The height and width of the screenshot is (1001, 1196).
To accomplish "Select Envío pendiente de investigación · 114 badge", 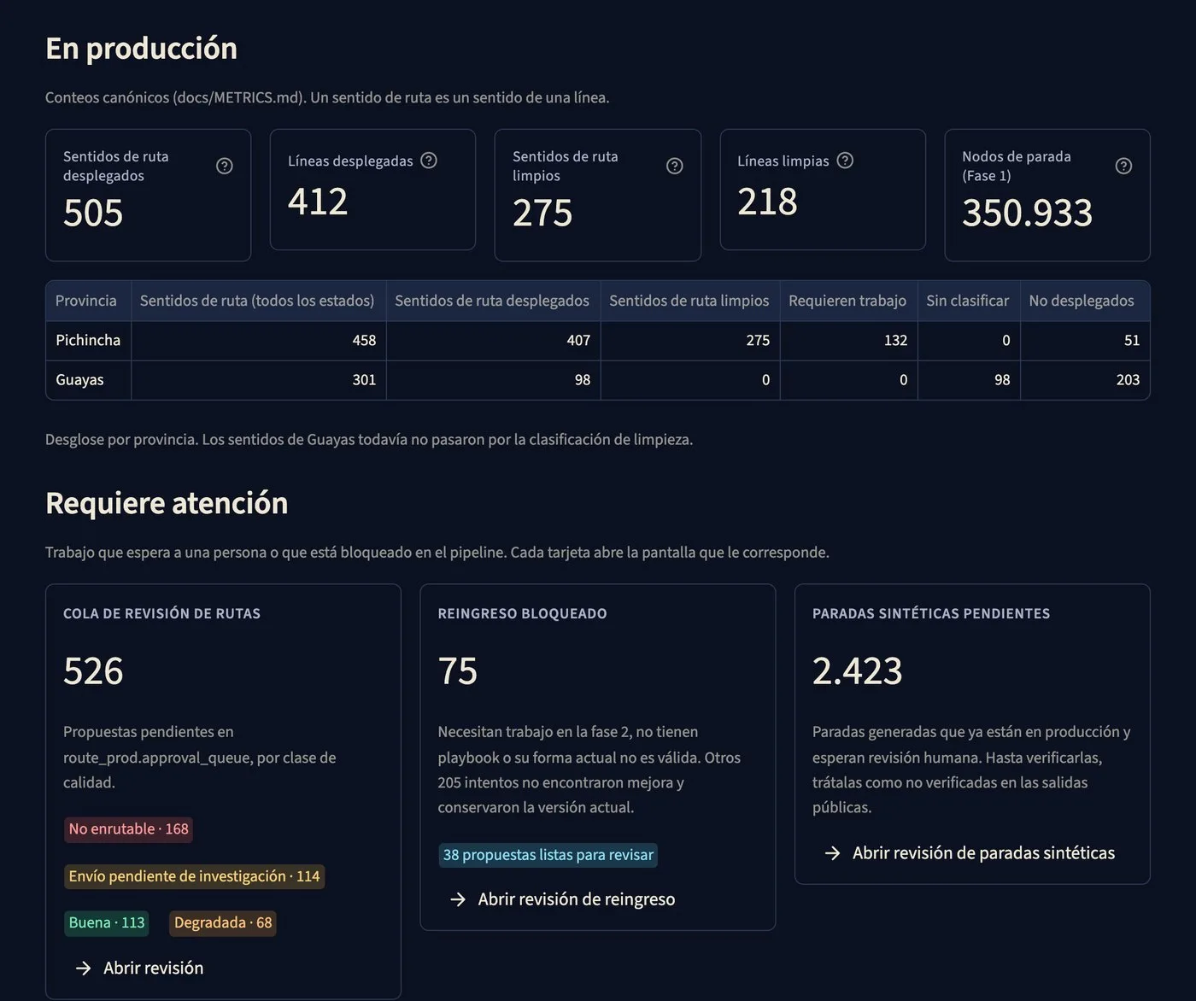I will (194, 876).
